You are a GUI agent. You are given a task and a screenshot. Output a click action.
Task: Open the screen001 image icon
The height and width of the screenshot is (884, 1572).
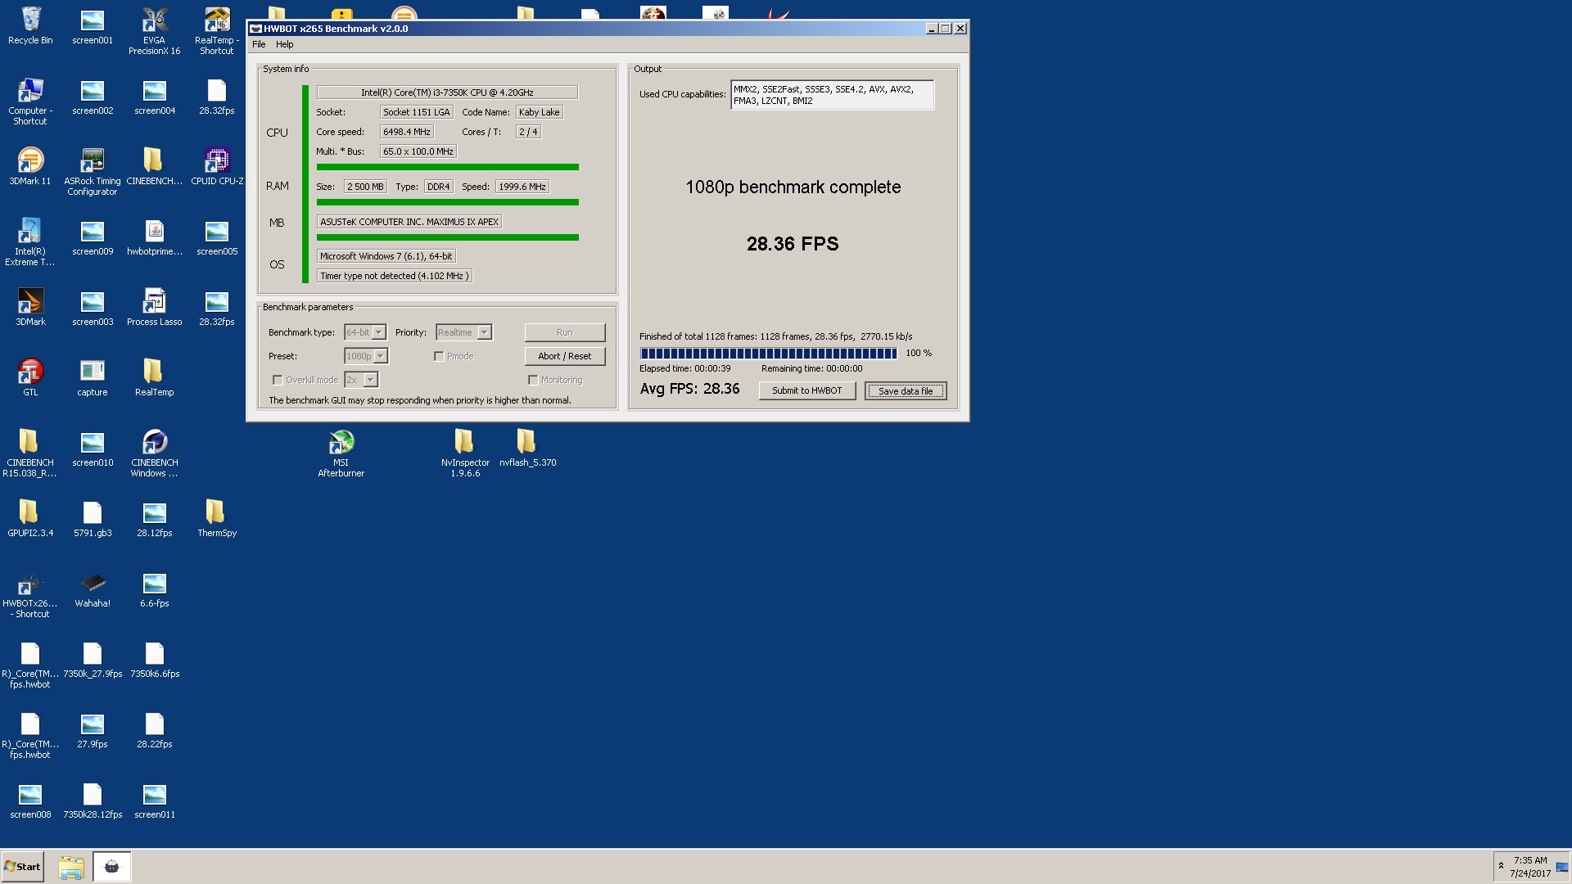pyautogui.click(x=93, y=25)
